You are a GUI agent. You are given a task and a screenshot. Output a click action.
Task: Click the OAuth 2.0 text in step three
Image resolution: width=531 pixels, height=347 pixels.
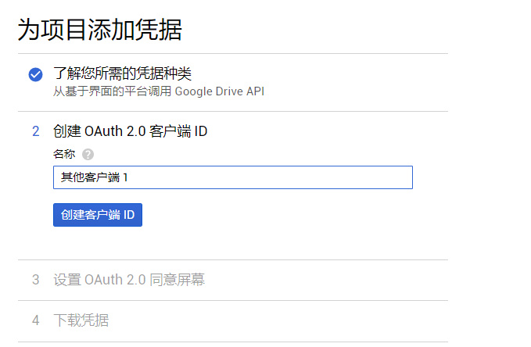[x=115, y=280]
